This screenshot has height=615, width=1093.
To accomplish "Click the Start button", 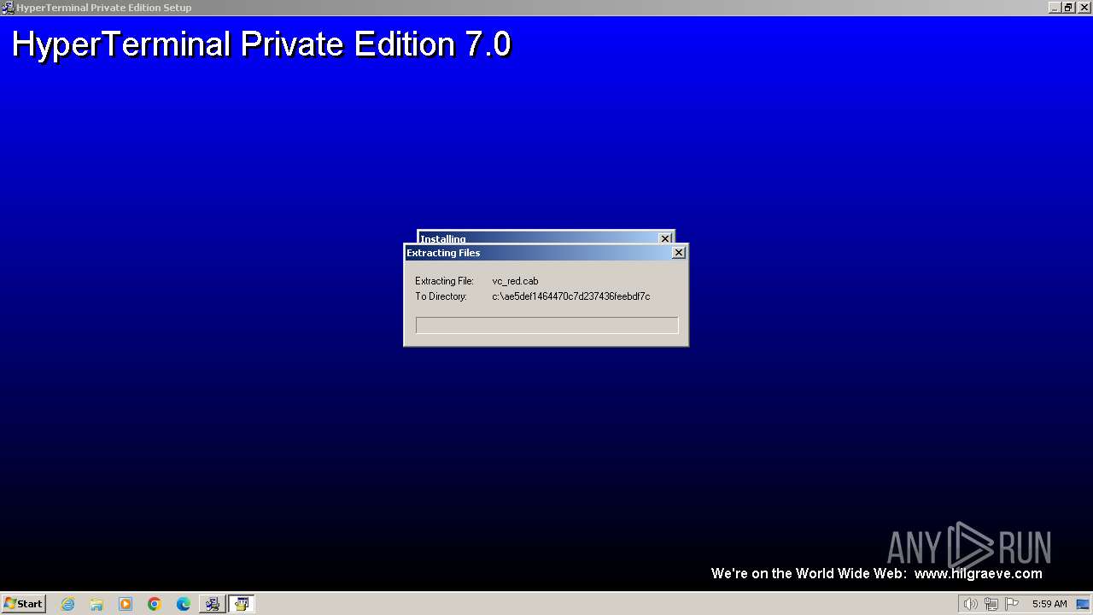I will pos(24,604).
